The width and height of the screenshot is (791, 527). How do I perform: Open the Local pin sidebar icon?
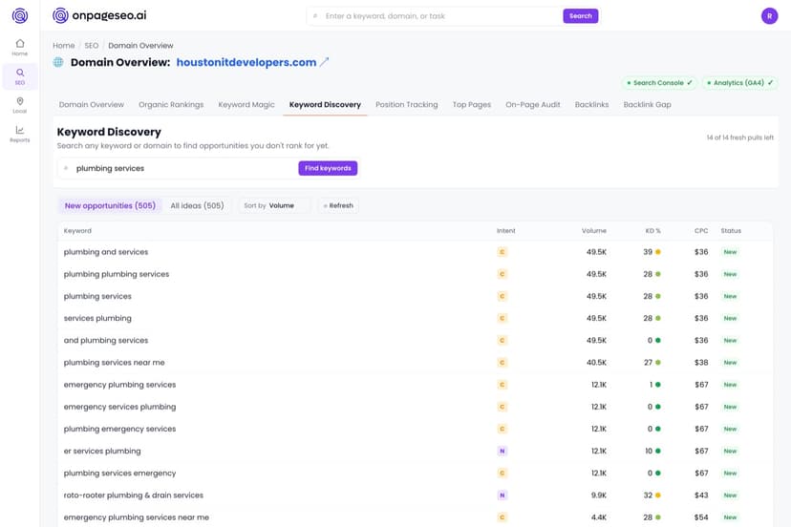[20, 105]
